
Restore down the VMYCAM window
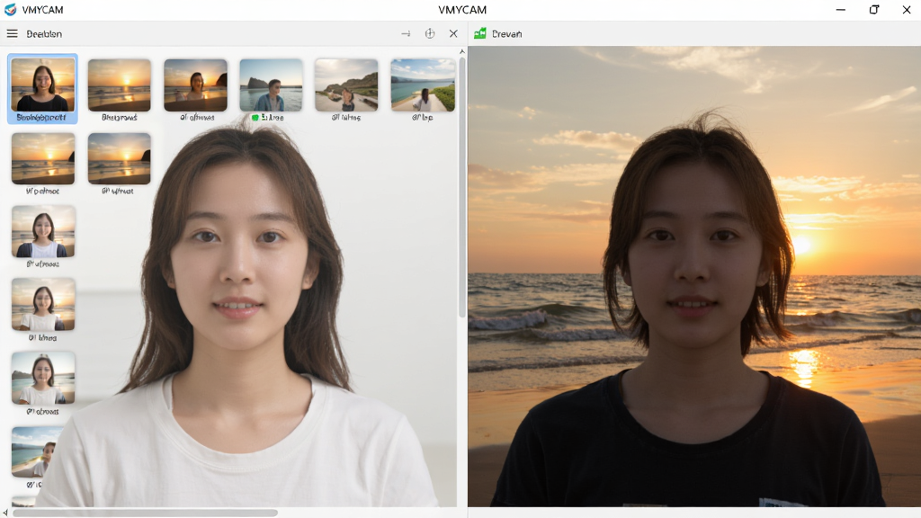click(874, 9)
